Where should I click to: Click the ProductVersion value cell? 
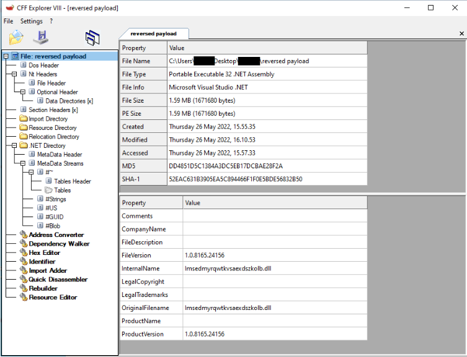point(275,334)
